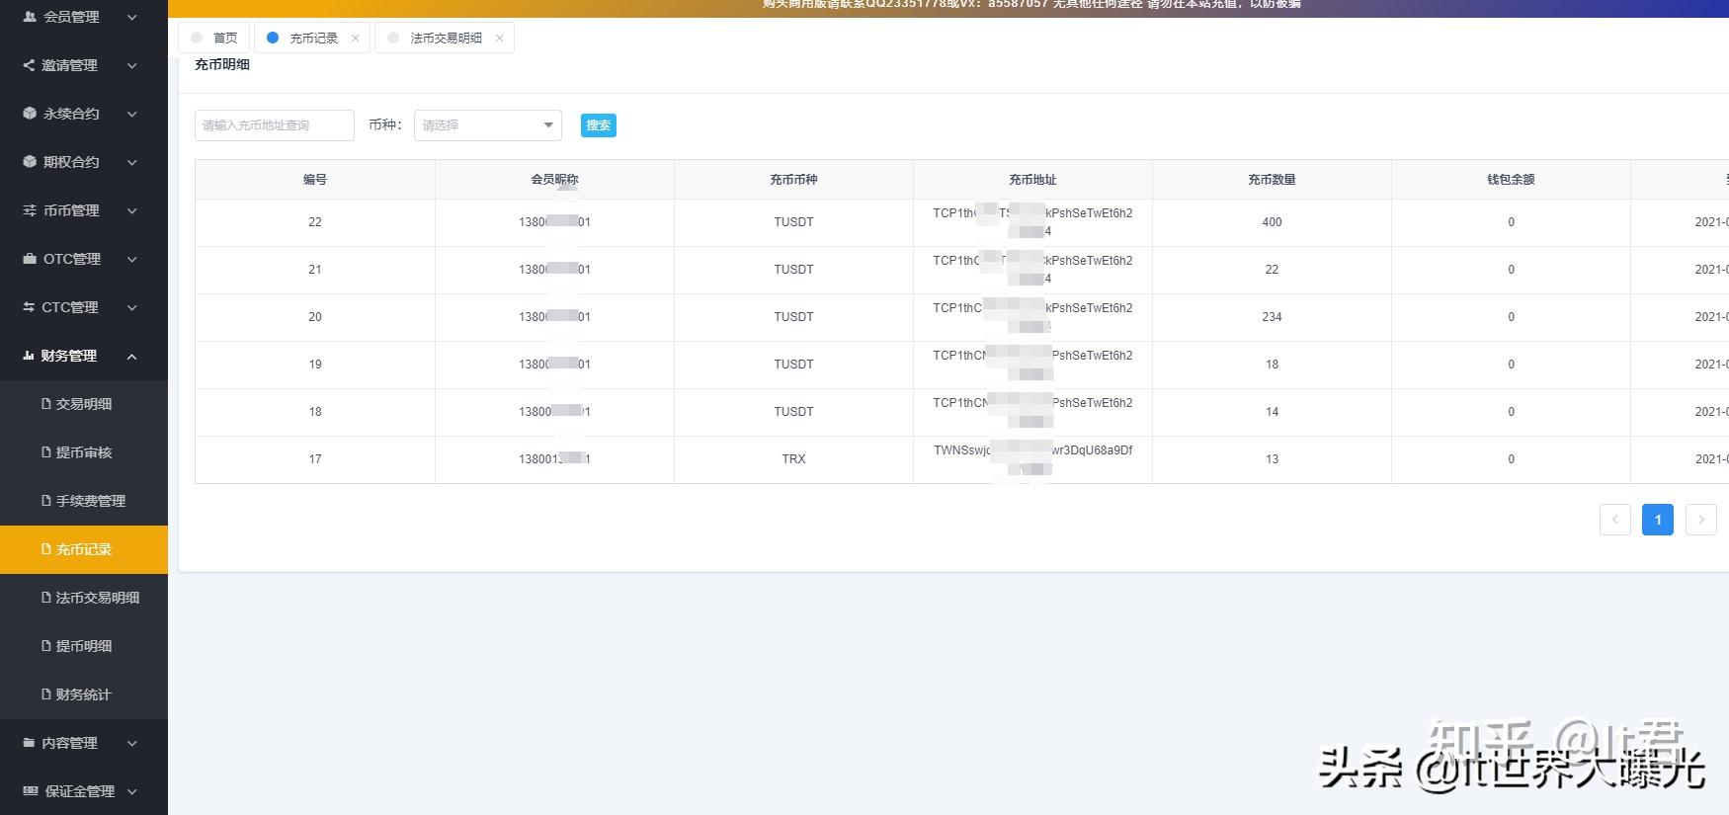Click the 币币管理 sliders icon
The width and height of the screenshot is (1729, 815).
30,210
